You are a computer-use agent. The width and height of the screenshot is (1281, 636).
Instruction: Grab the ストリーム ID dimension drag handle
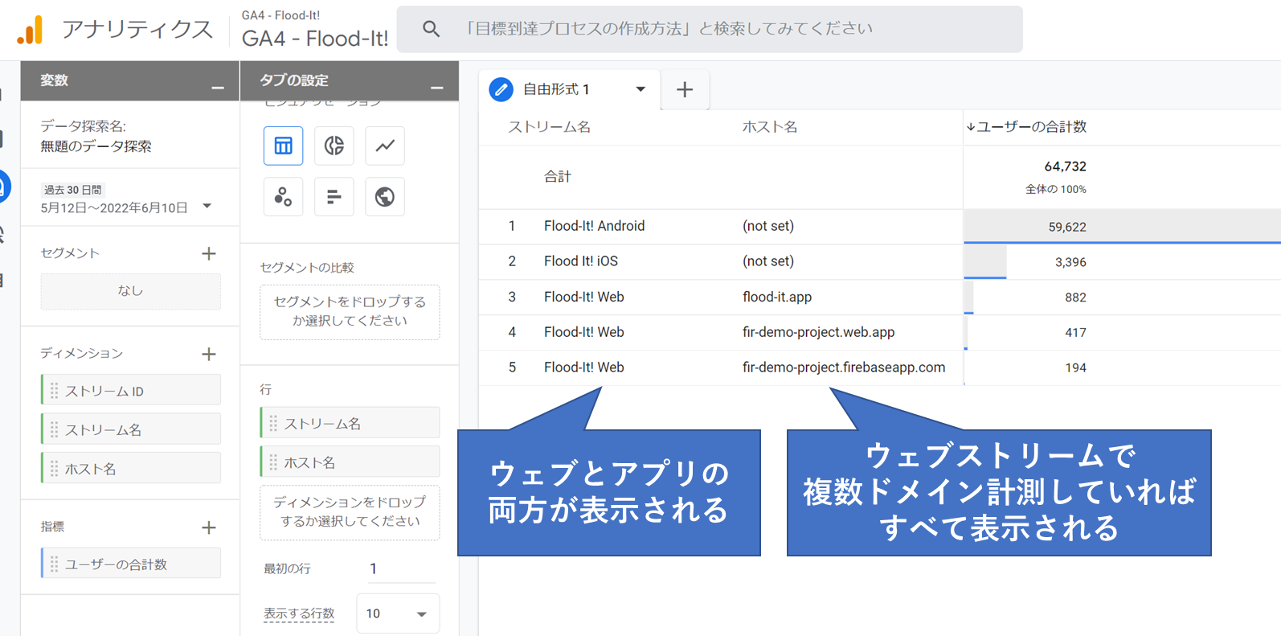pos(55,391)
